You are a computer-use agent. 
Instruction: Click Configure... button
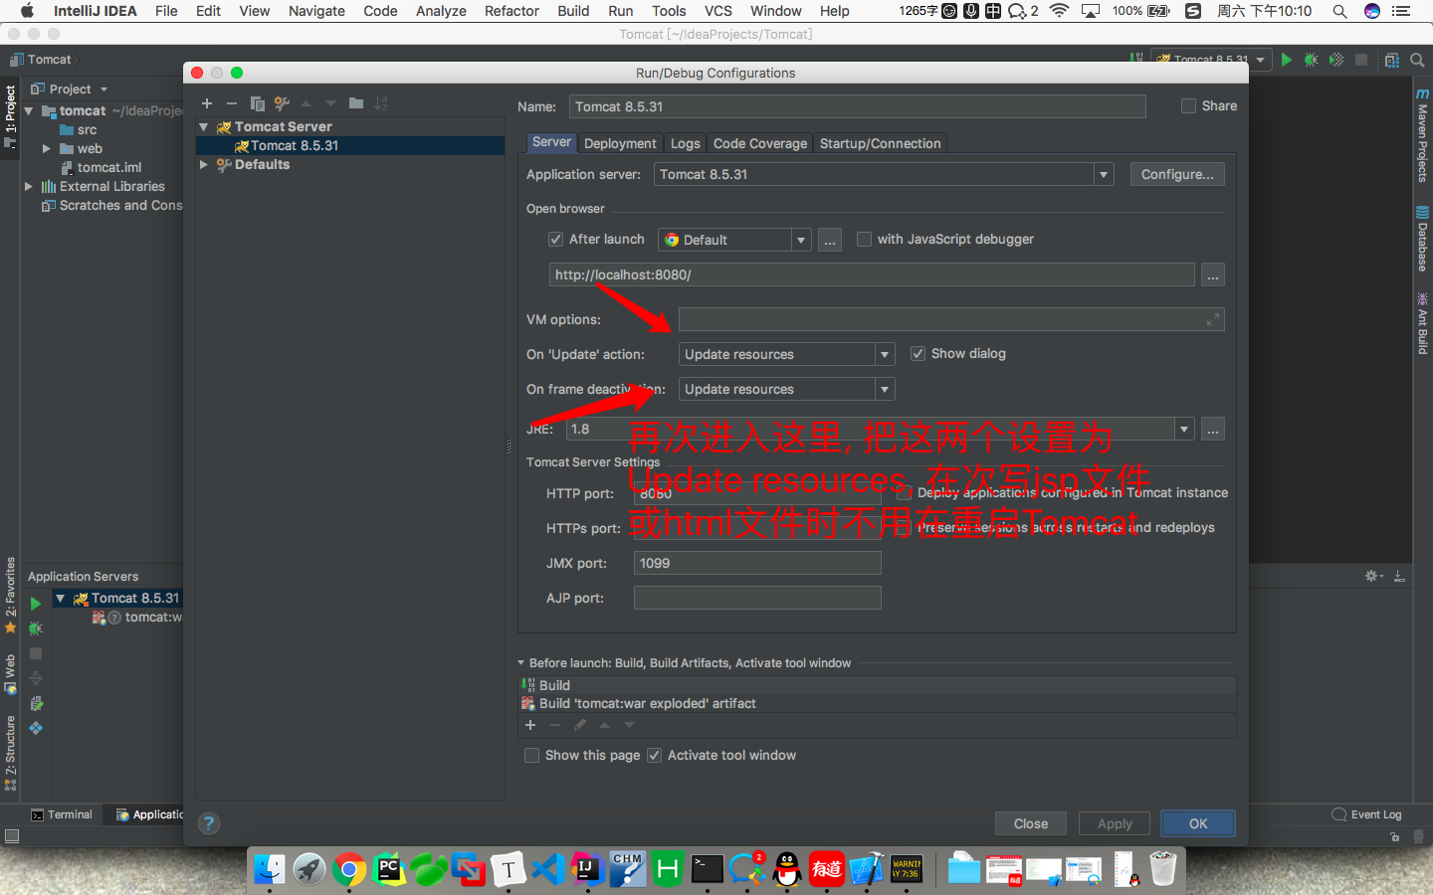pos(1177,174)
